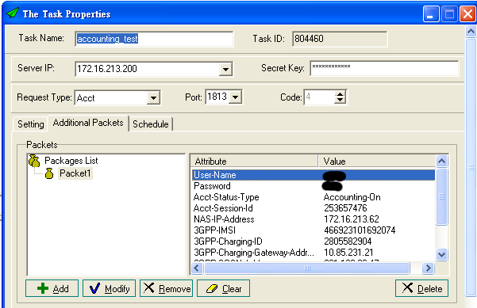The height and width of the screenshot is (308, 477).
Task: Click the 172.16.213.62 value cell
Action: [352, 219]
